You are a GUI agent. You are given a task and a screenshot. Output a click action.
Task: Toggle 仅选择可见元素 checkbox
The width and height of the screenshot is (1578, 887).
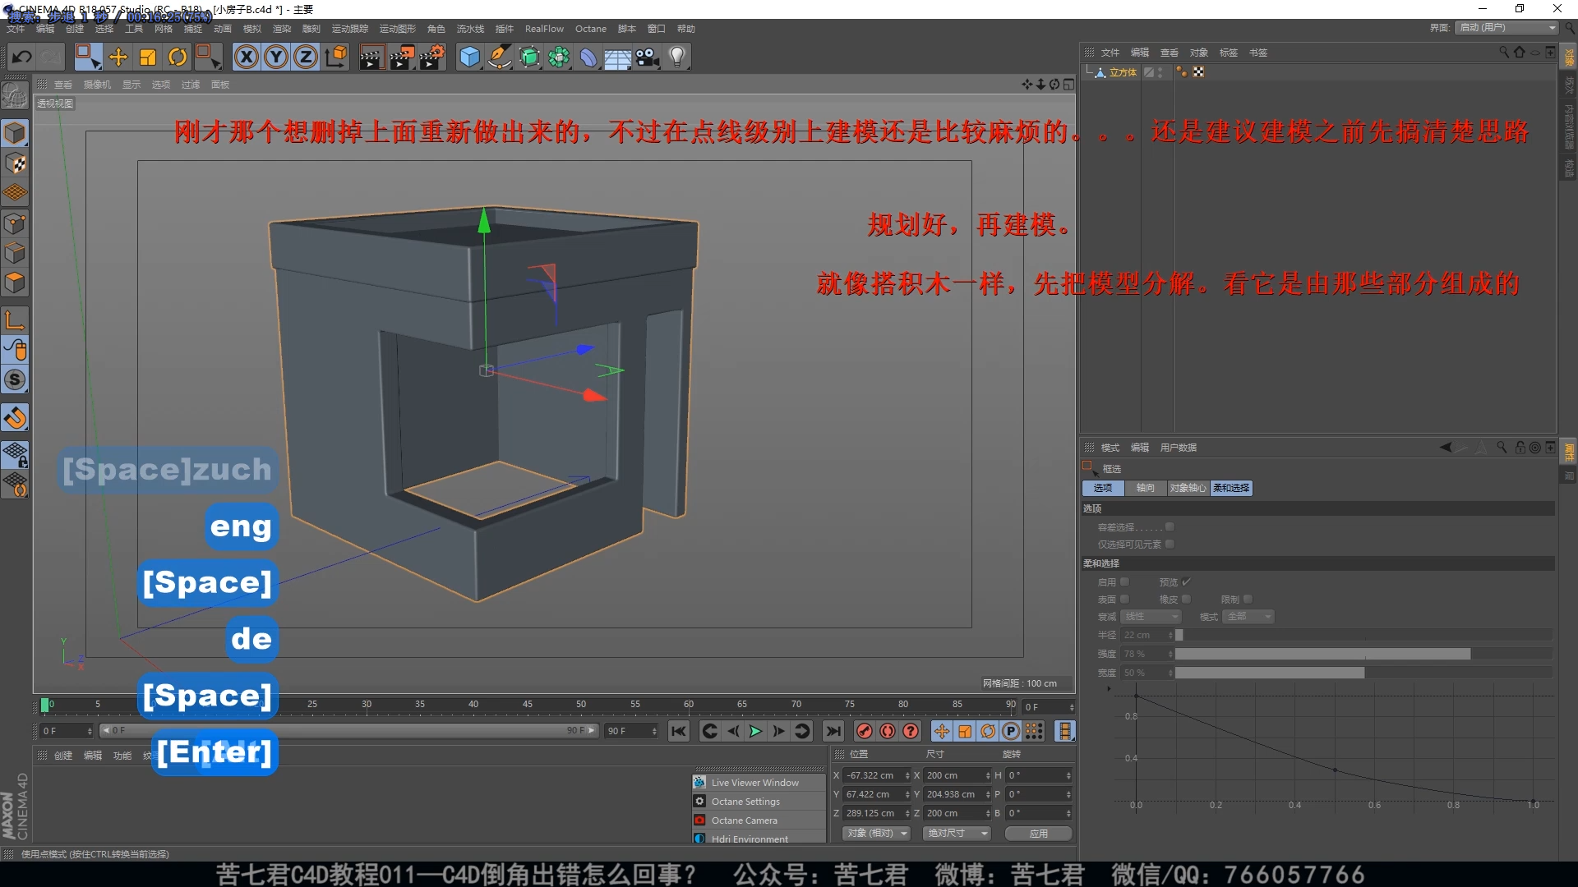pos(1170,545)
